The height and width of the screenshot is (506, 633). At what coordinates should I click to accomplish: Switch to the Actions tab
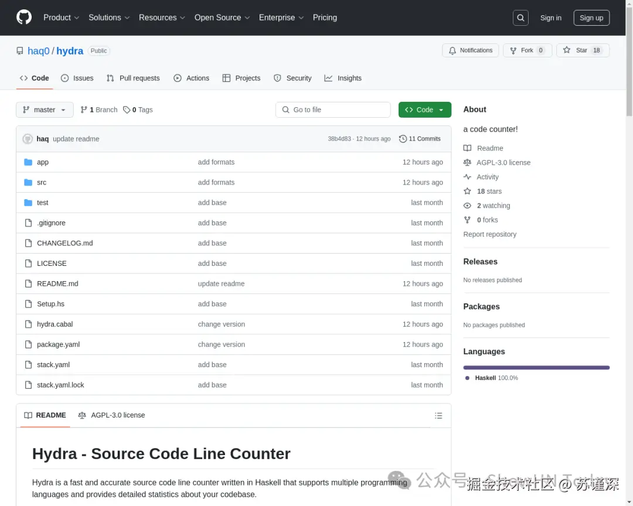point(191,78)
